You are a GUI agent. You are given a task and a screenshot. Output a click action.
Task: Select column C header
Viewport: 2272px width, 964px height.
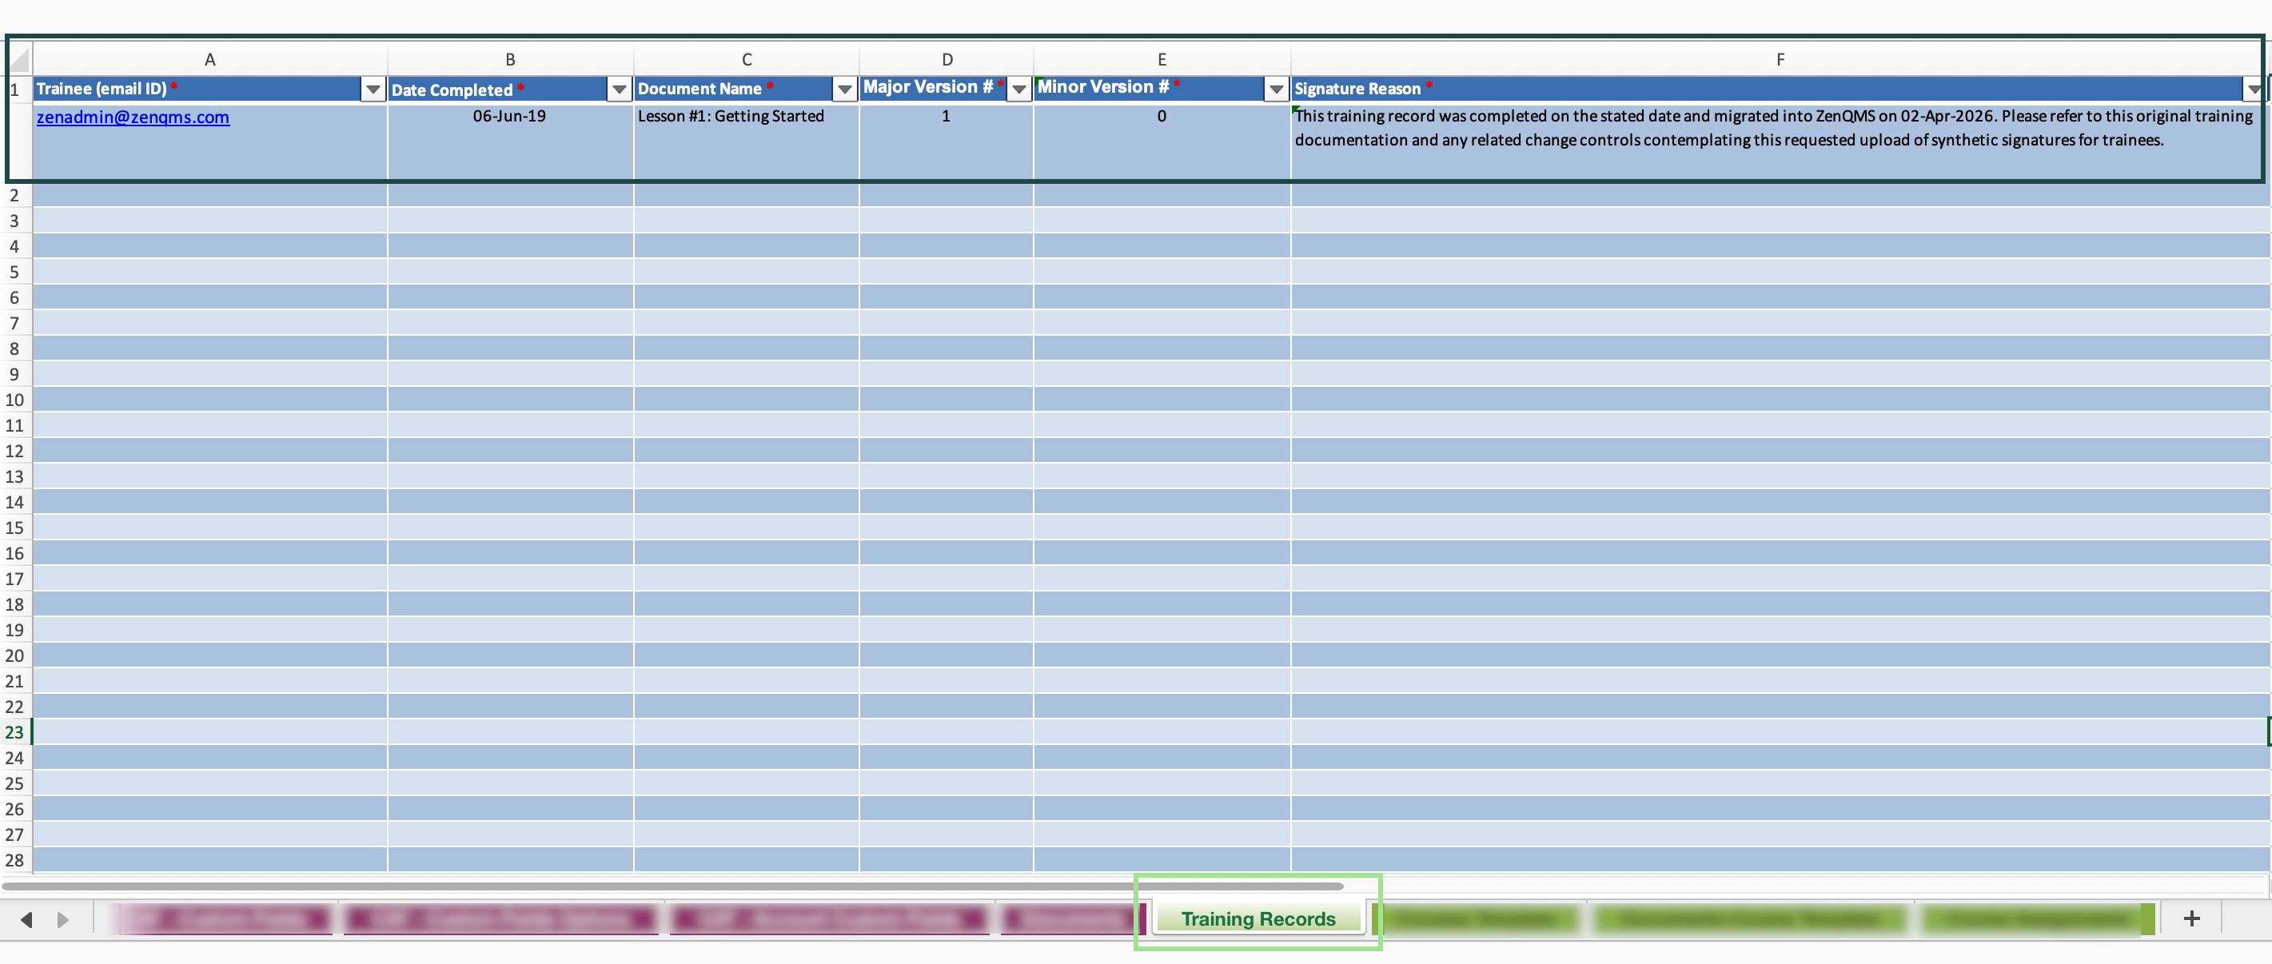[x=746, y=60]
